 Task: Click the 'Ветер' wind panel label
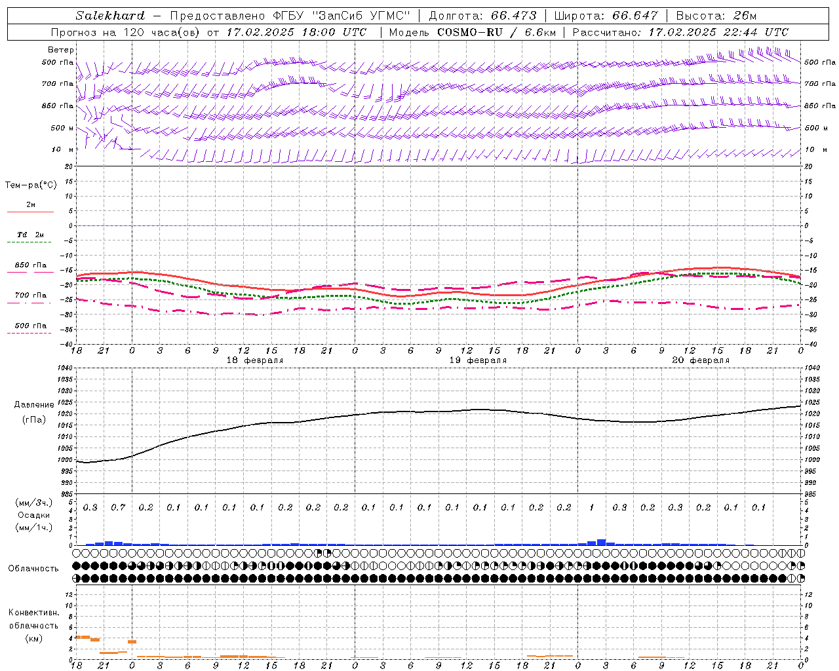[x=61, y=50]
